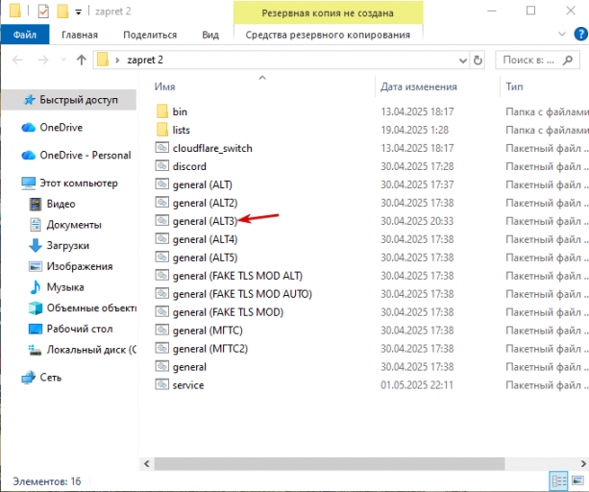Image resolution: width=589 pixels, height=492 pixels.
Task: Open the Главная ribbon tab
Action: [80, 35]
